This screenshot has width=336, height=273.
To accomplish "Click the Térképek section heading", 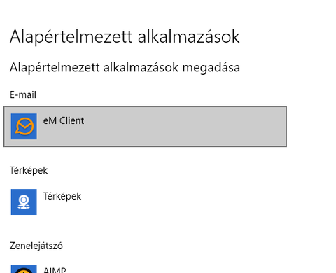I will 29,171.
